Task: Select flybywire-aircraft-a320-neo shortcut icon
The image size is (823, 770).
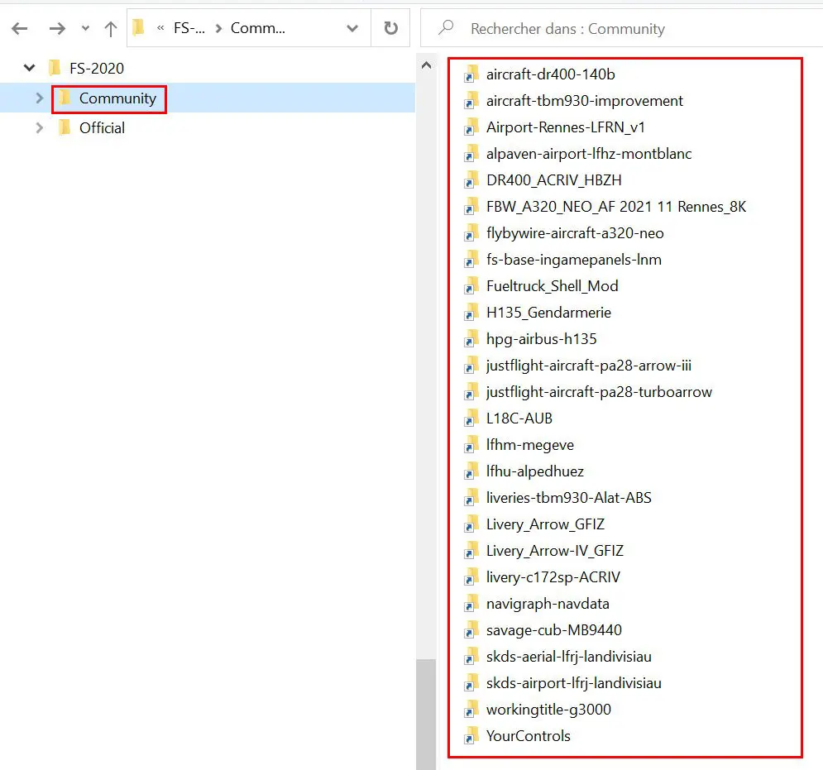Action: (x=471, y=232)
